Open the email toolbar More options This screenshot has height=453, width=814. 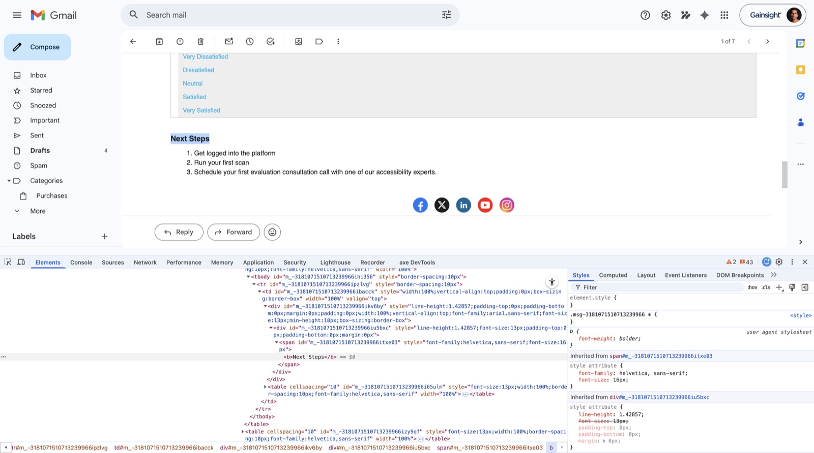click(338, 41)
